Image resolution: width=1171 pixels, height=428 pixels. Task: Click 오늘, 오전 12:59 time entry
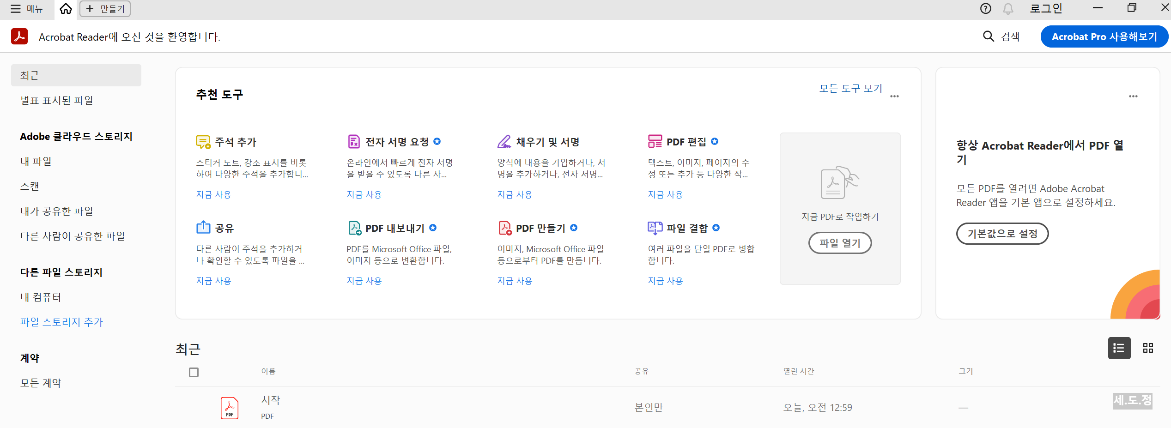click(x=818, y=407)
